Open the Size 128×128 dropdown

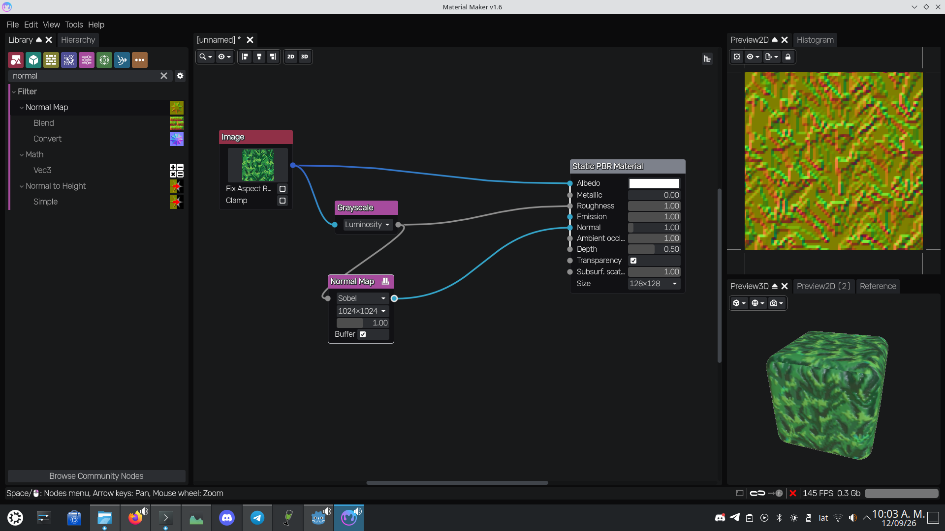click(x=654, y=284)
